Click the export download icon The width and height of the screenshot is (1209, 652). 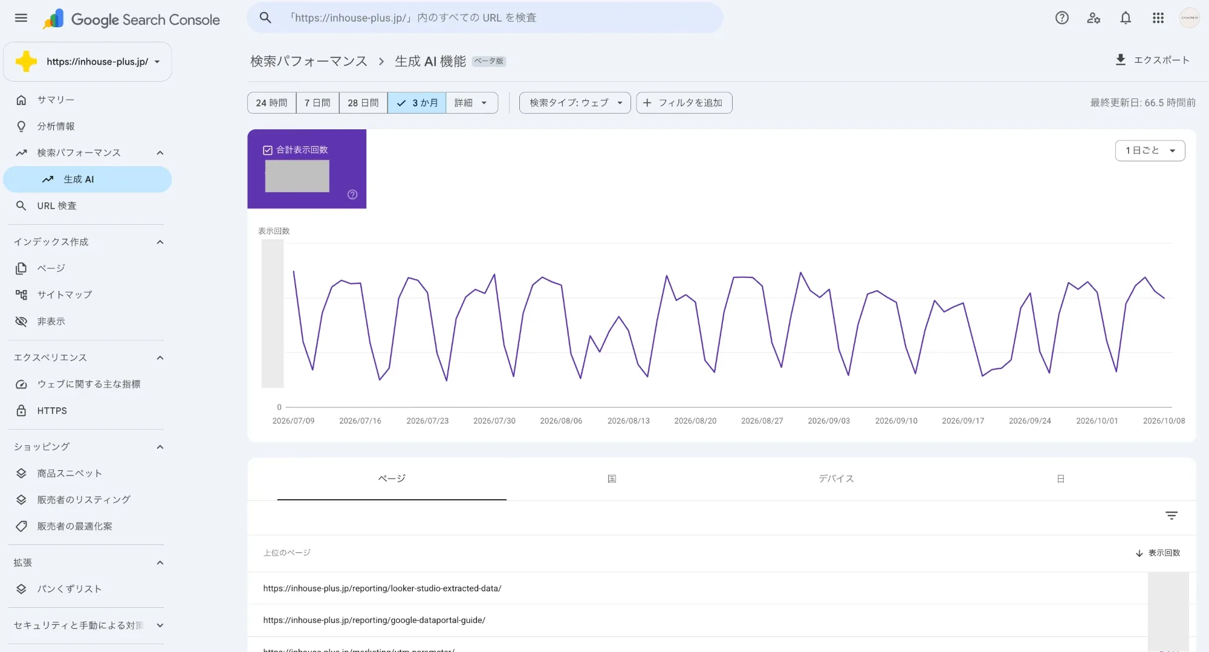[1121, 60]
